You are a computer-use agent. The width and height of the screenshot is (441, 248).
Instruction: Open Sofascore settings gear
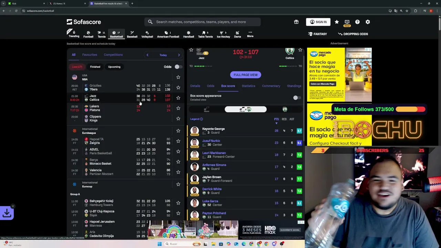pyautogui.click(x=368, y=22)
